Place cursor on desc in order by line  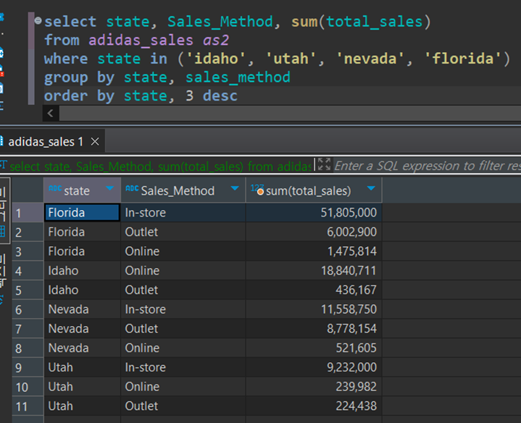pos(220,96)
